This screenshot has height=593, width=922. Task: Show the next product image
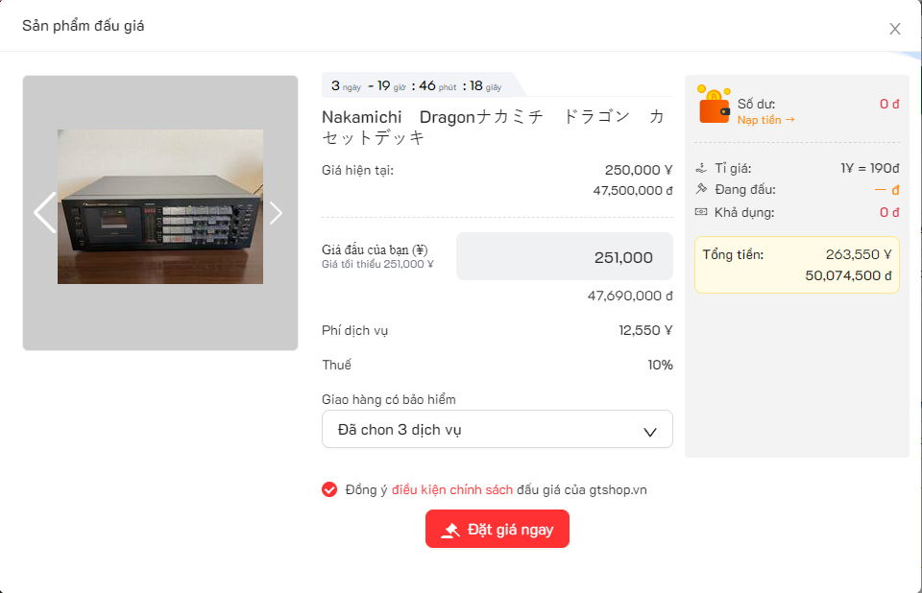pyautogui.click(x=277, y=212)
